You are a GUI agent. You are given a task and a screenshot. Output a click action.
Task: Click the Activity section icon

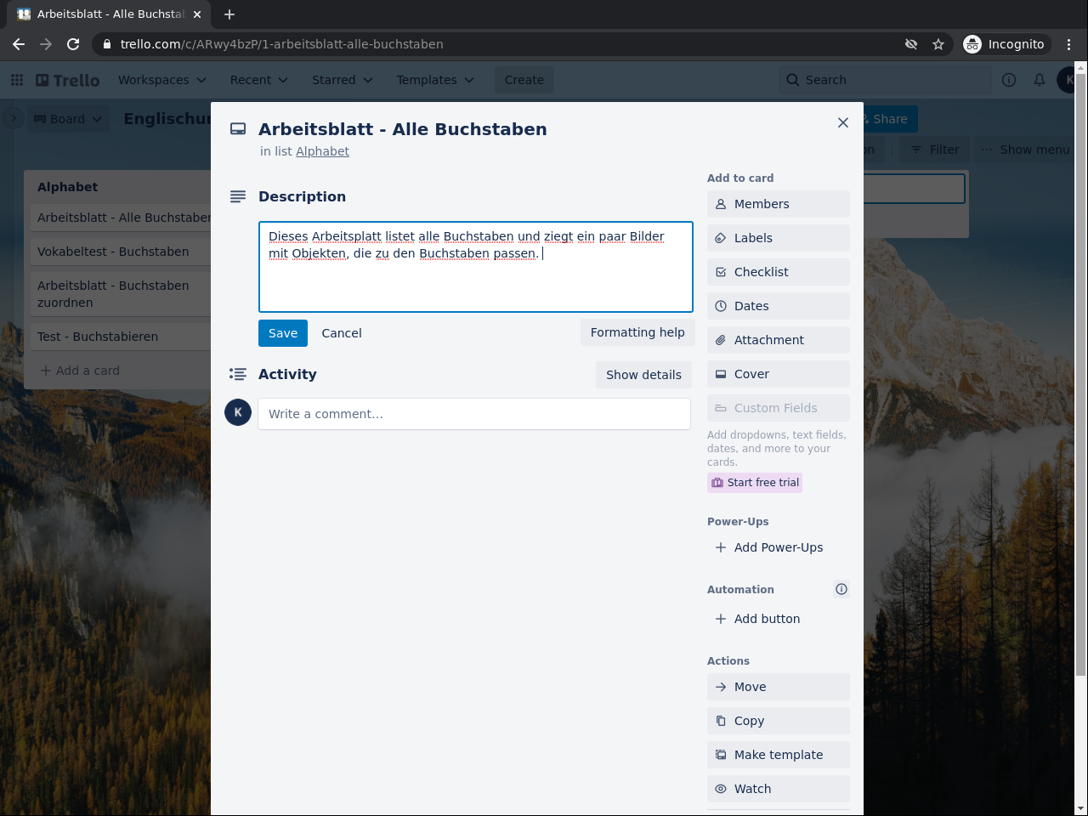(238, 374)
